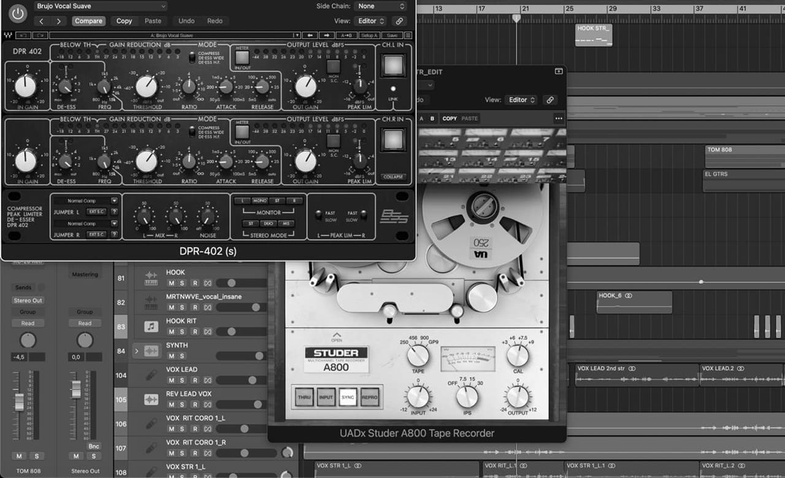This screenshot has height=478, width=785.
Task: Click the volume slider on the MRTNWVE_vocal_insane track
Action: pos(239,307)
